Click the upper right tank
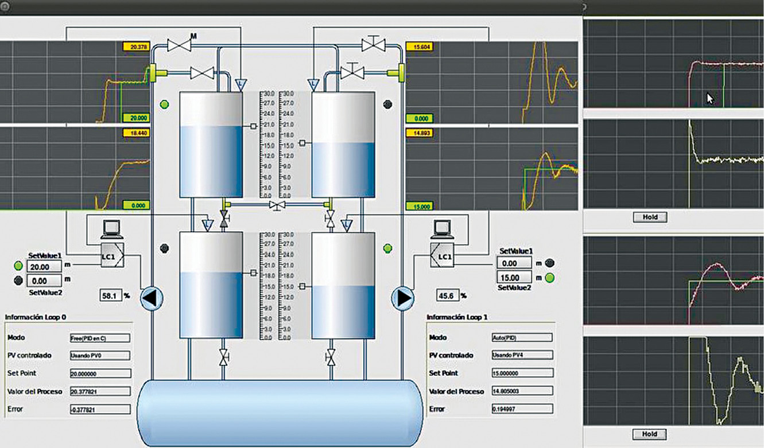 (x=343, y=145)
